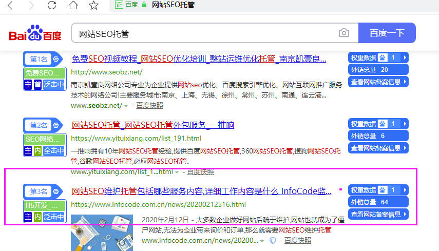The height and width of the screenshot is (251, 439).
Task: Click the 主 tag under H5开发 label
Action: tap(28, 217)
